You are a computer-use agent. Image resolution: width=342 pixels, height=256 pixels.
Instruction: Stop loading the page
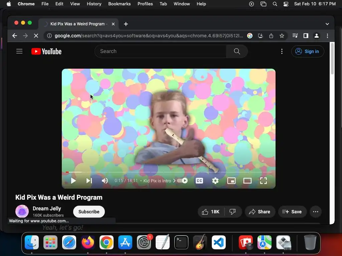(36, 36)
